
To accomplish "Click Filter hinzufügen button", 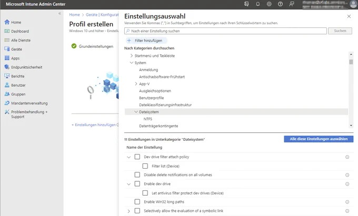I will click(146, 40).
